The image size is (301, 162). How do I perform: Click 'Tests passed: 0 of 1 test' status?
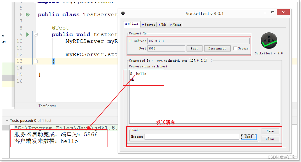coord(31,121)
